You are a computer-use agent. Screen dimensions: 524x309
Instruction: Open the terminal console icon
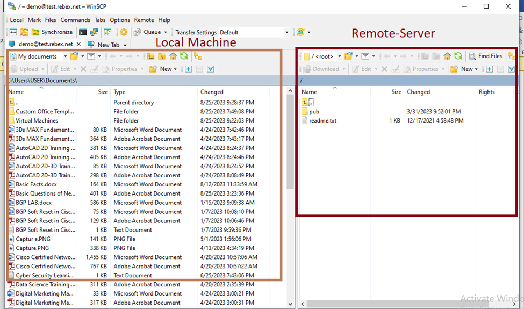pyautogui.click(x=83, y=32)
